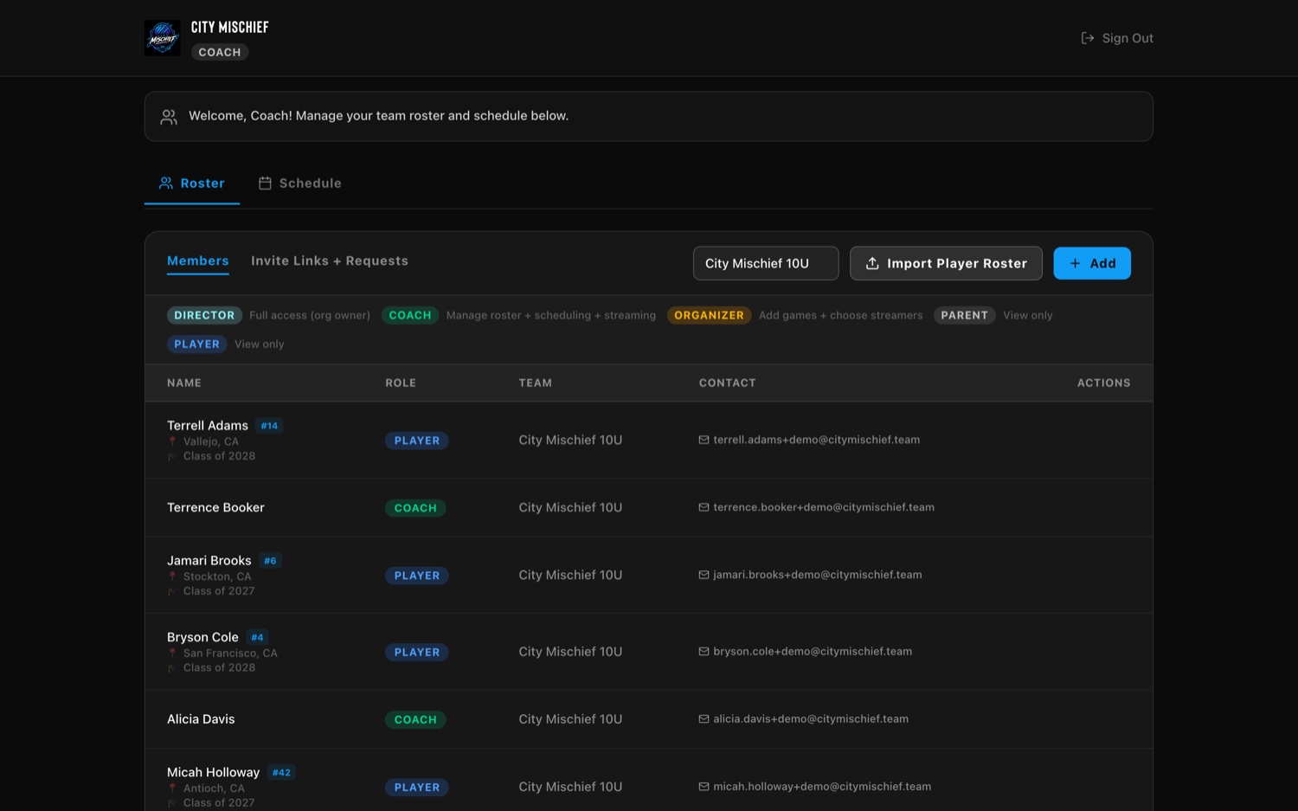
Task: Click the City Mischief team logo
Action: click(163, 38)
